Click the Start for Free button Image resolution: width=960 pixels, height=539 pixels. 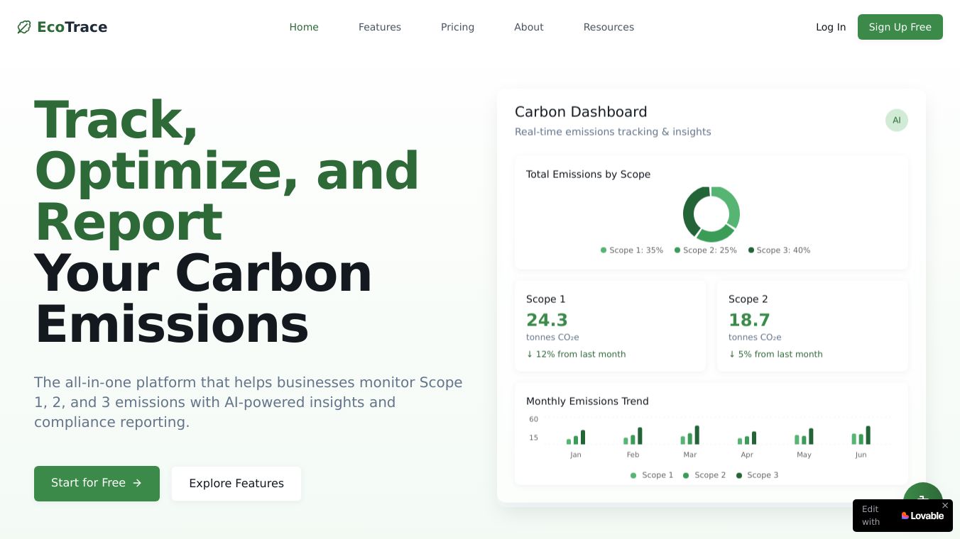point(97,483)
